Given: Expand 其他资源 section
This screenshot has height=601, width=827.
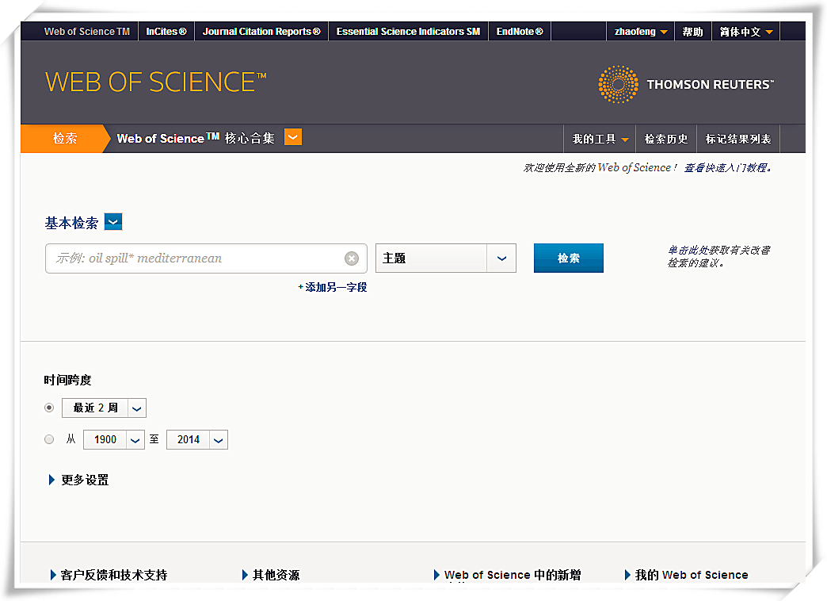Looking at the screenshot, I should 271,575.
